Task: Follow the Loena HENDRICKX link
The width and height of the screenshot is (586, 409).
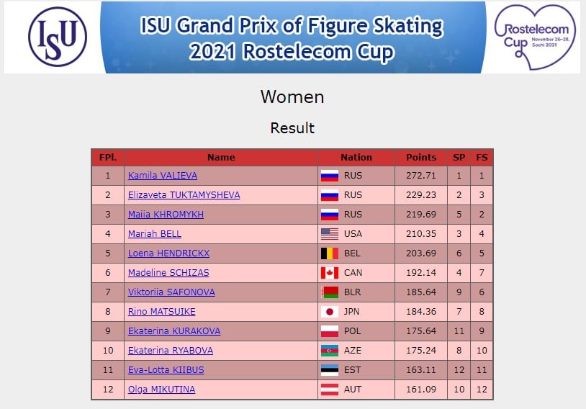Action: pyautogui.click(x=168, y=253)
